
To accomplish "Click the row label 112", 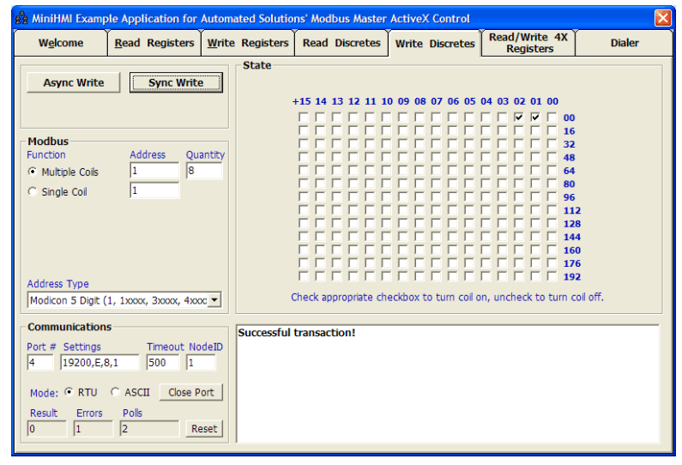I will pos(572,210).
